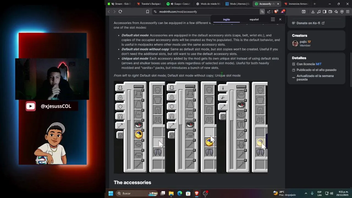Click the ESP LAA language indicator
This screenshot has height=198, width=352.
pos(320,193)
